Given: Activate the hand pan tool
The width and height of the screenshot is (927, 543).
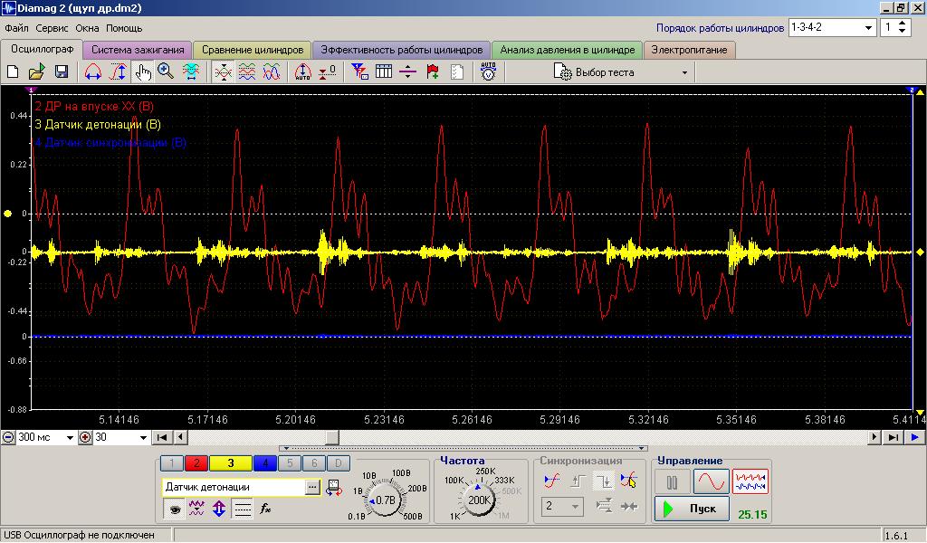Looking at the screenshot, I should [x=142, y=72].
